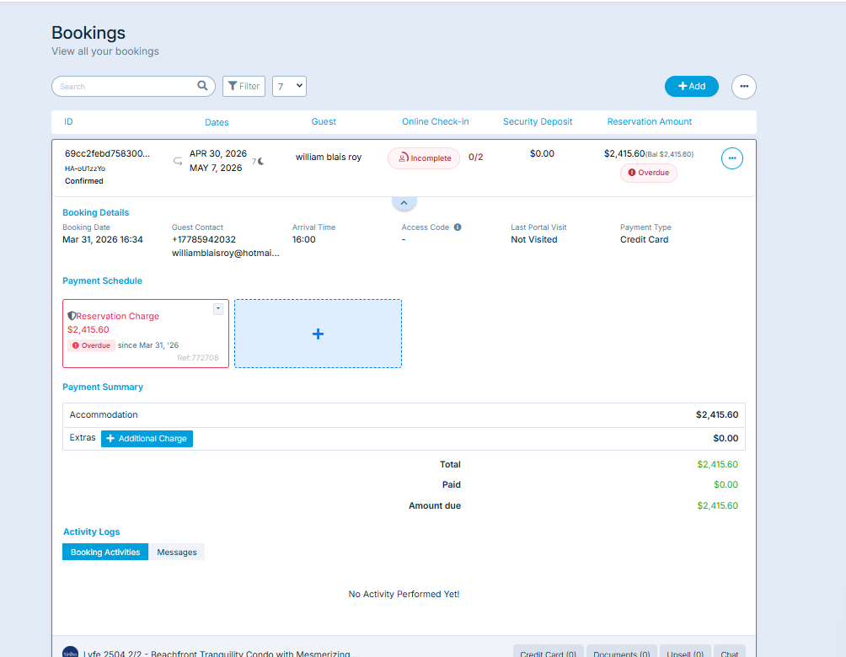Click the shield icon on Reservation Charge
846x657 pixels.
click(72, 316)
